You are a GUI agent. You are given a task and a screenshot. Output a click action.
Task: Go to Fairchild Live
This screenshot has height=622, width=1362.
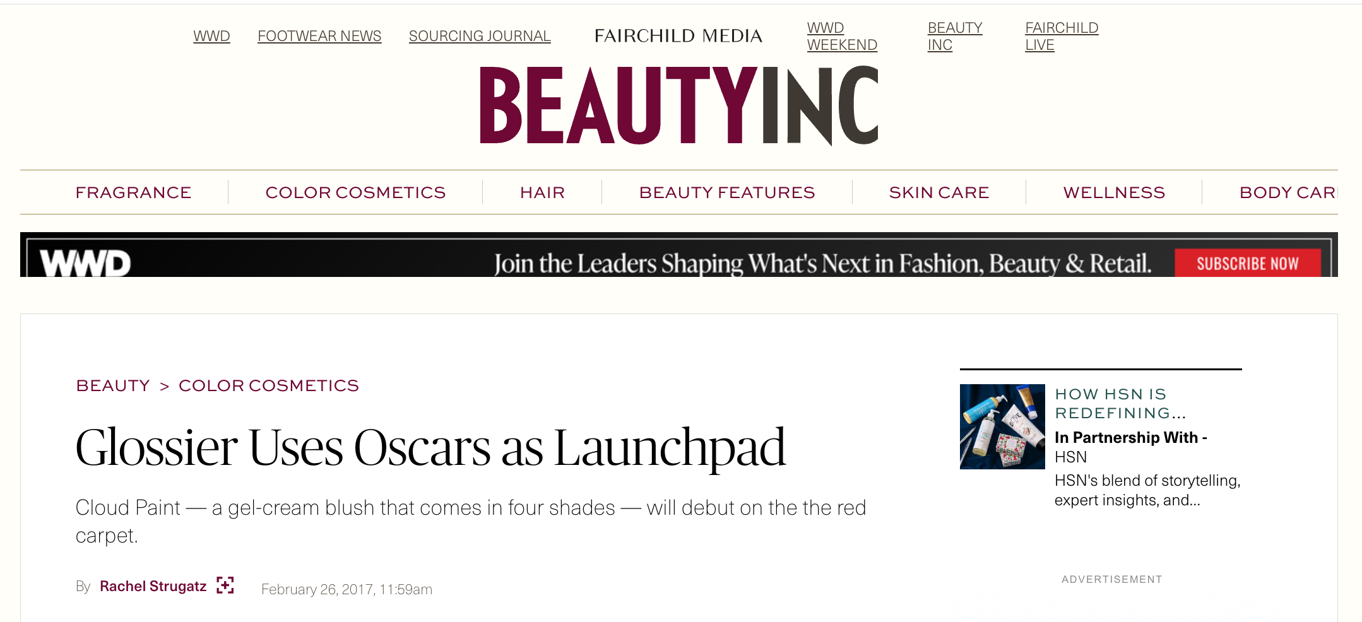[x=1062, y=37]
